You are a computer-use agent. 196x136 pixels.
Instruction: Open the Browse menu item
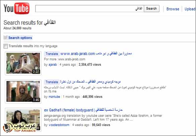pyautogui.click(x=173, y=9)
